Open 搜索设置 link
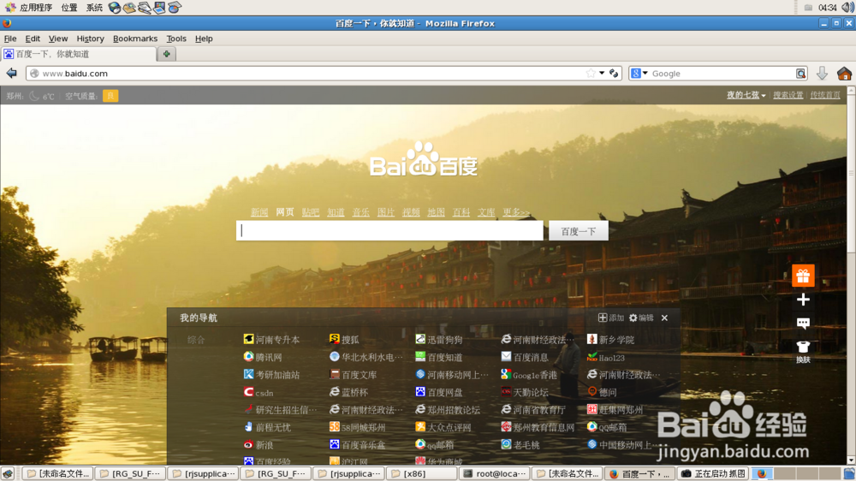Image resolution: width=856 pixels, height=481 pixels. coord(788,95)
